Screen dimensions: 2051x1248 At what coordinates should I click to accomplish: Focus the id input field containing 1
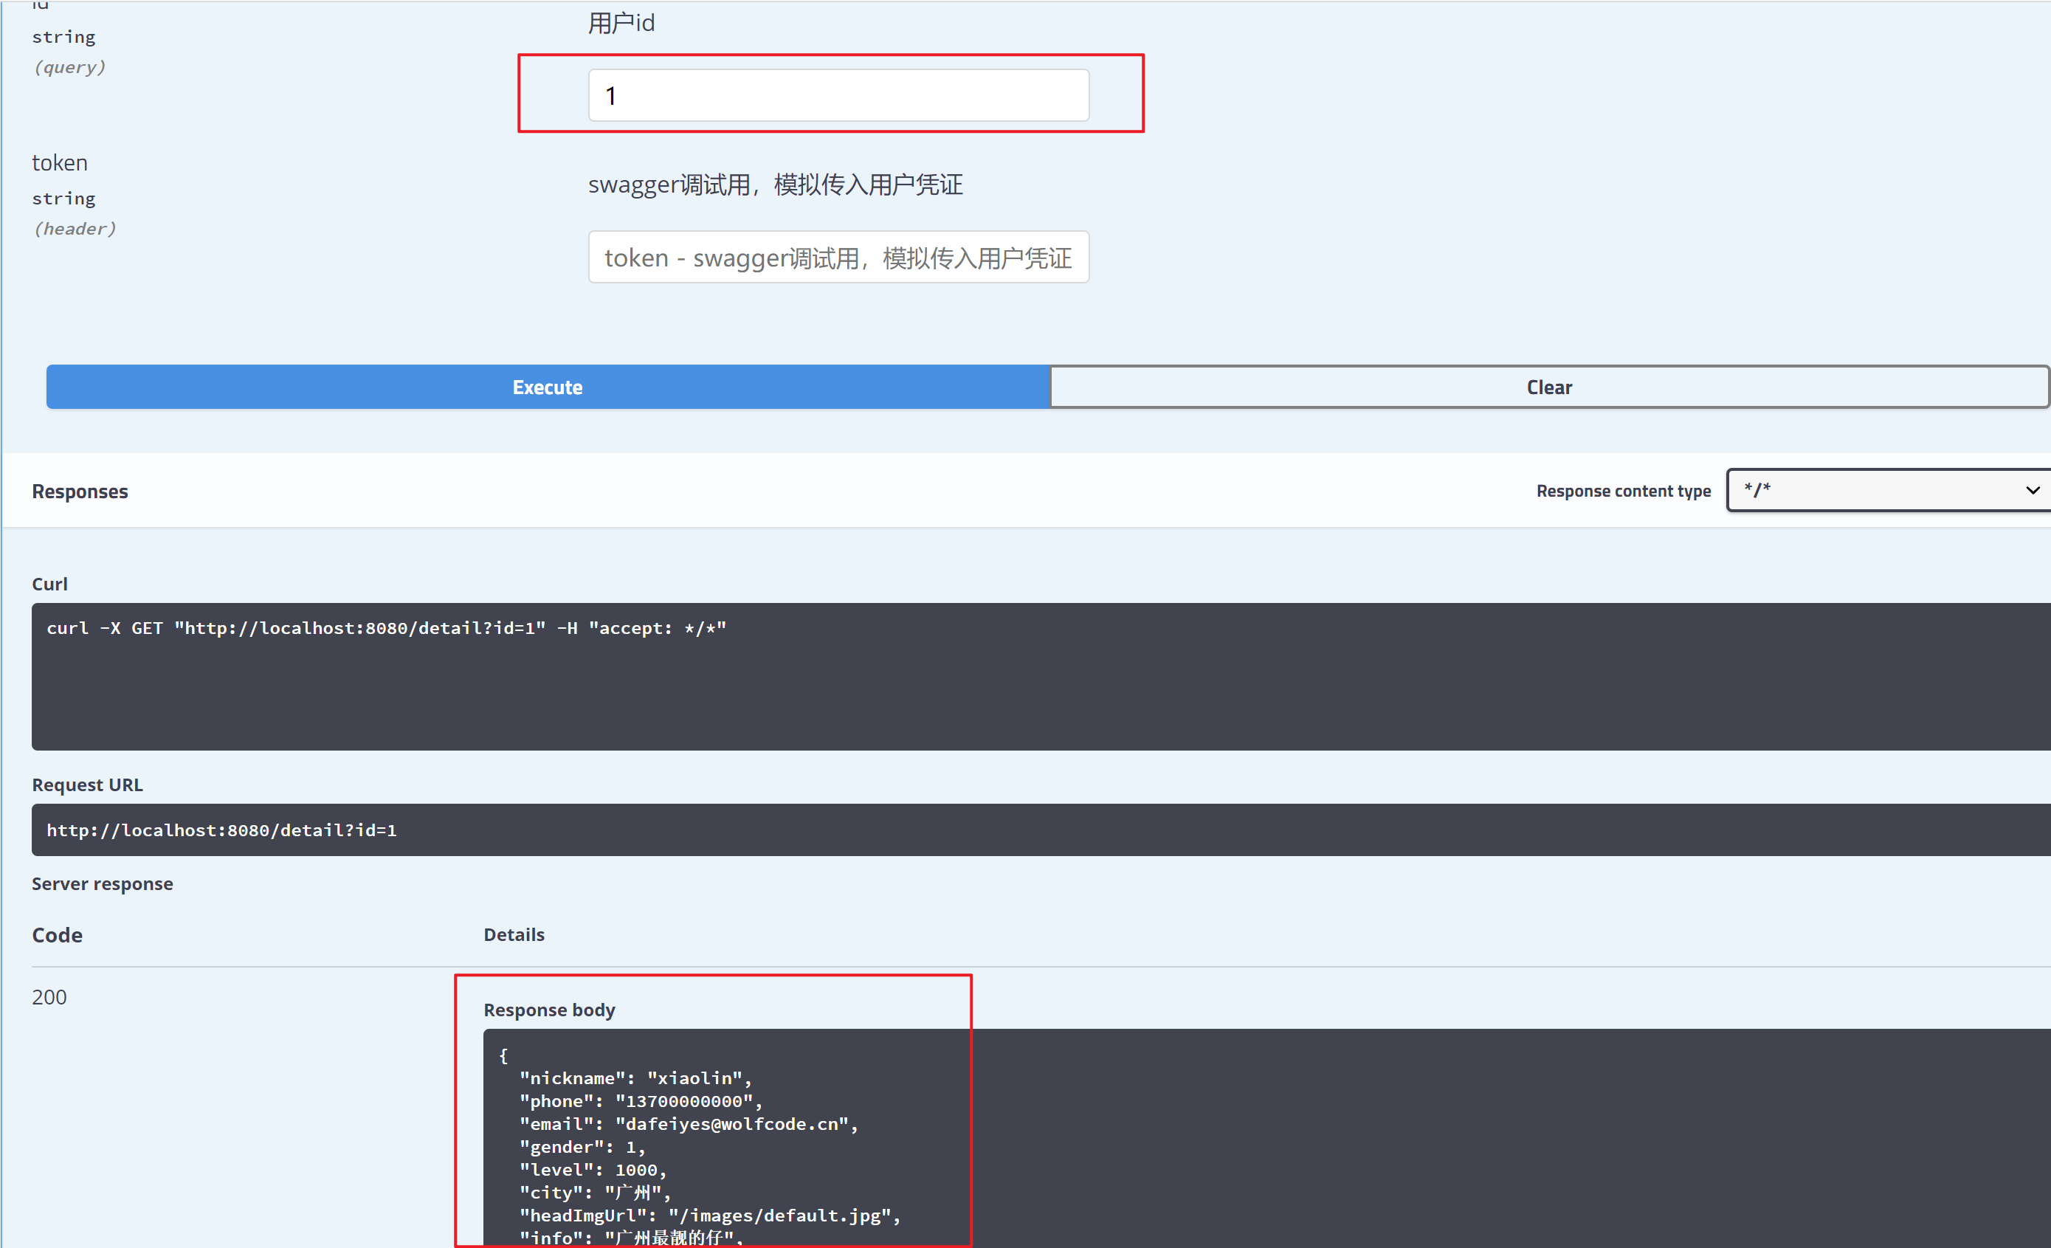(x=838, y=96)
